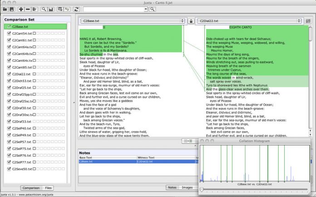Select the C2SelP75.txt document row

click(35, 148)
